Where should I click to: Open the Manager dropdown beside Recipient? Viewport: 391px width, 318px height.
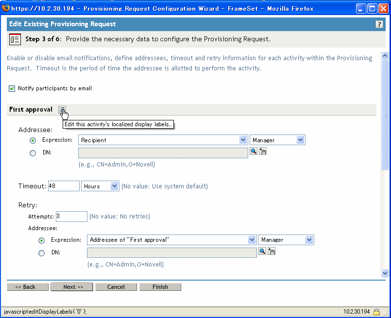pos(277,140)
